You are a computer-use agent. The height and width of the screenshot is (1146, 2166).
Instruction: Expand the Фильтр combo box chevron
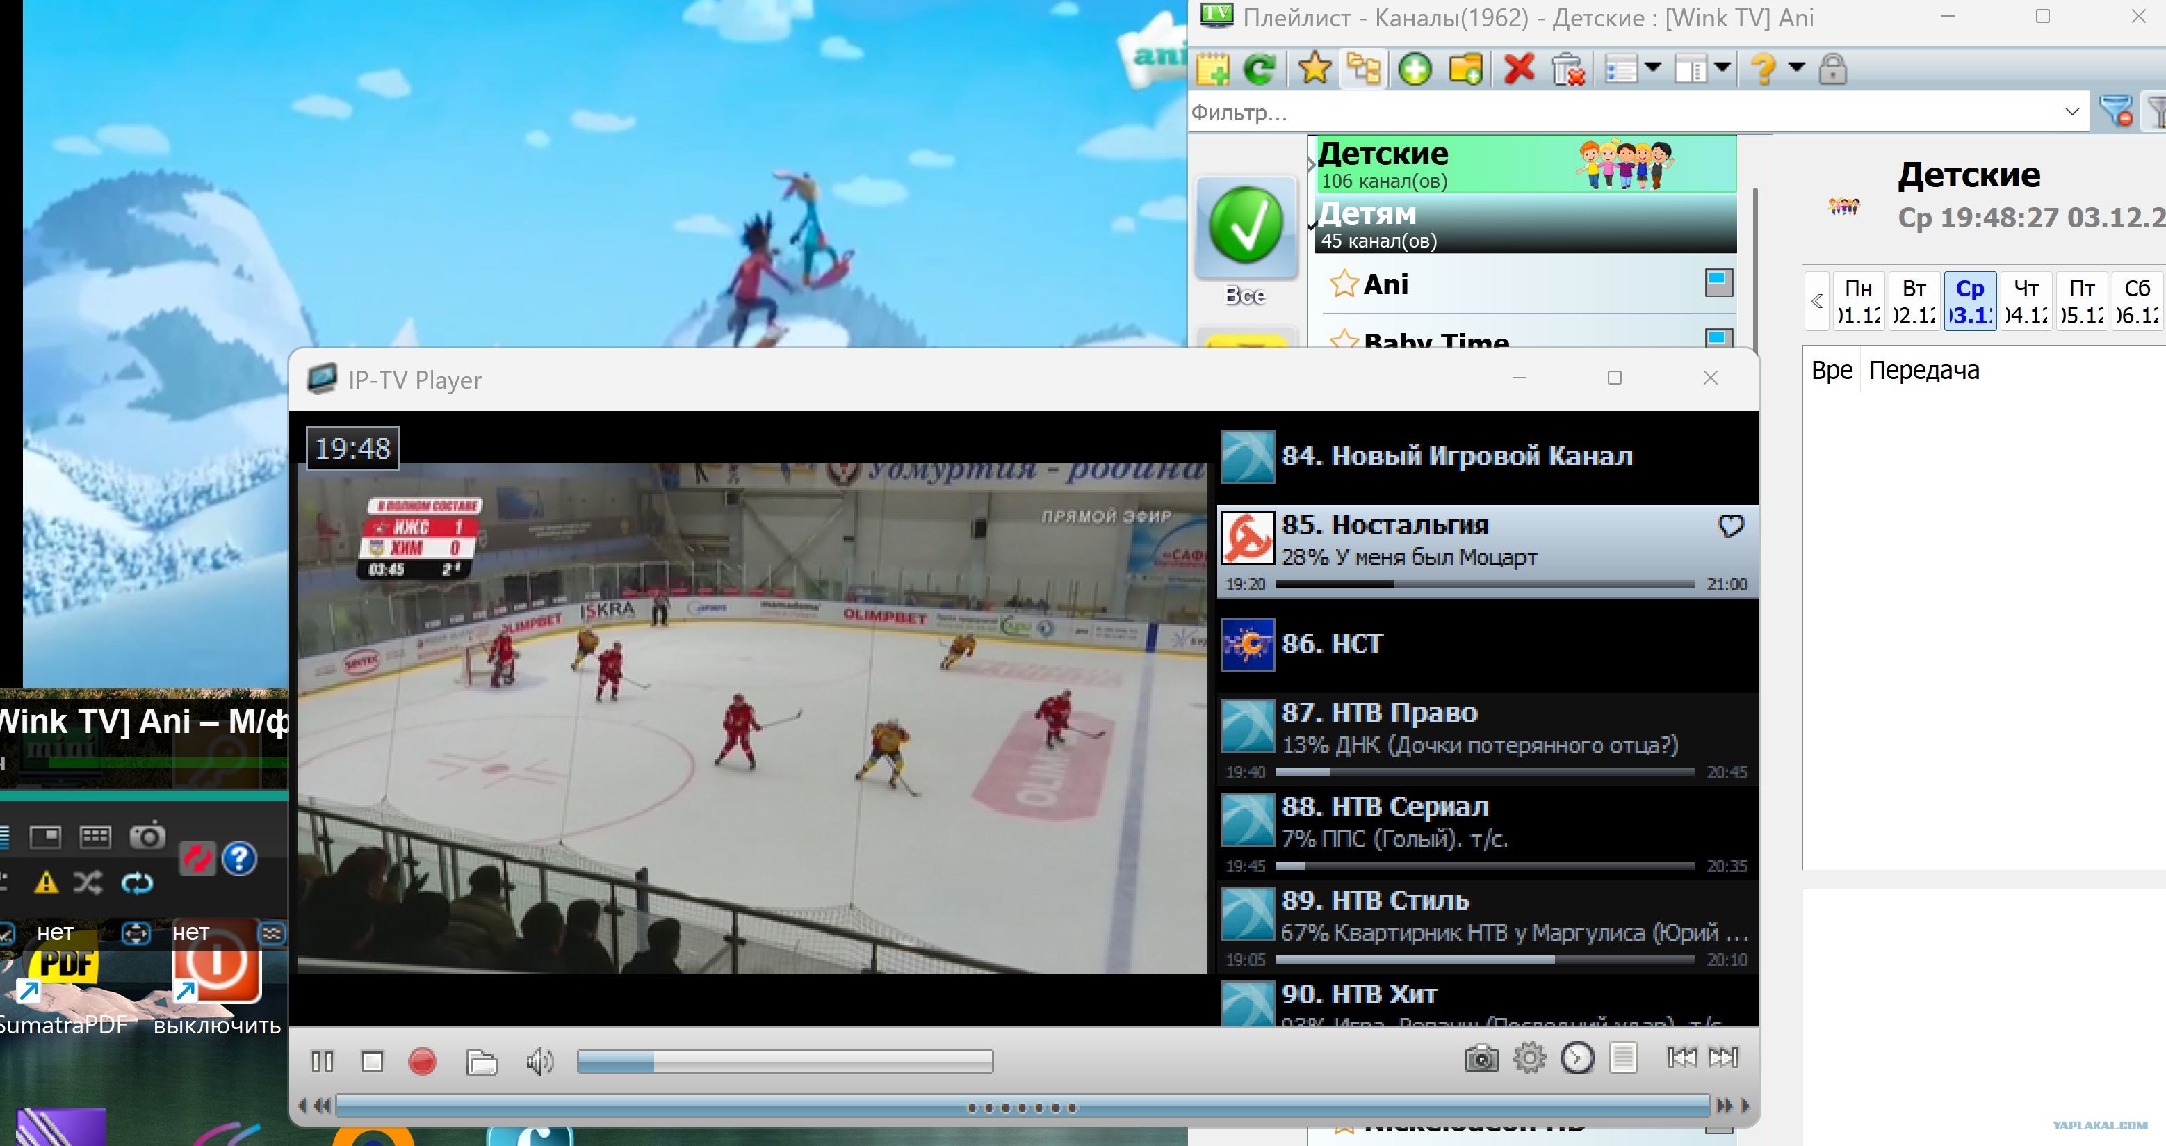[2072, 111]
